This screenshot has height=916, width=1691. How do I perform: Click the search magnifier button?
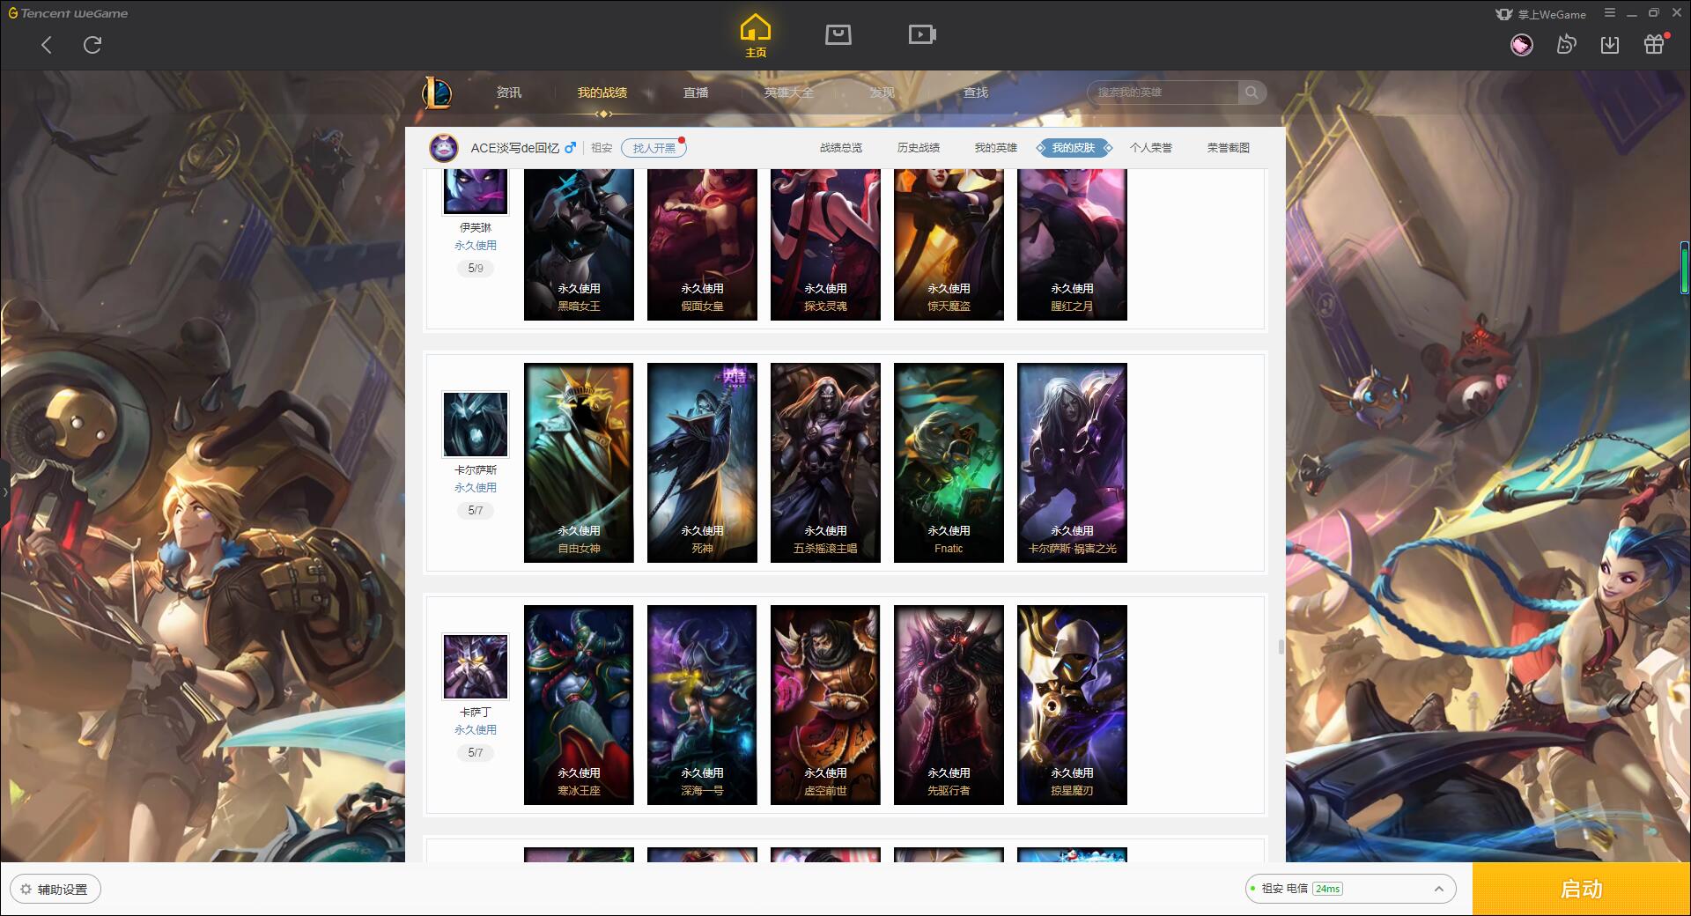(1252, 92)
